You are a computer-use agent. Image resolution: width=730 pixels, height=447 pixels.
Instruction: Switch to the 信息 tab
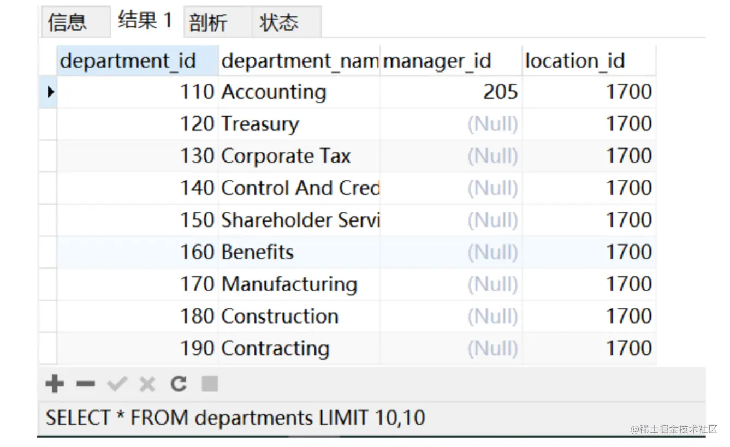(x=67, y=22)
